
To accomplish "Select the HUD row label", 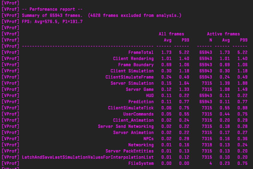I will pyautogui.click(x=150, y=96).
